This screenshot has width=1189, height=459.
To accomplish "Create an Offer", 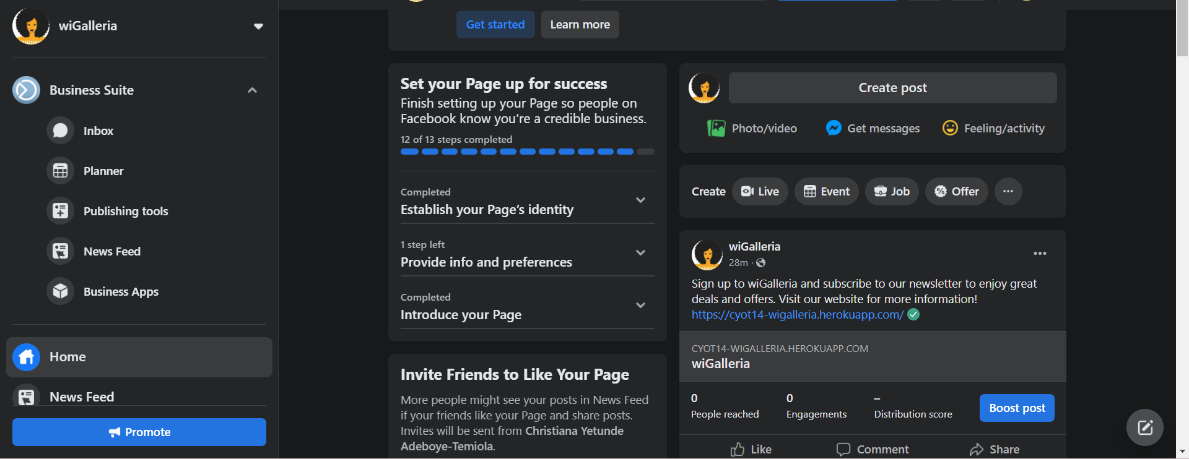I will [957, 191].
